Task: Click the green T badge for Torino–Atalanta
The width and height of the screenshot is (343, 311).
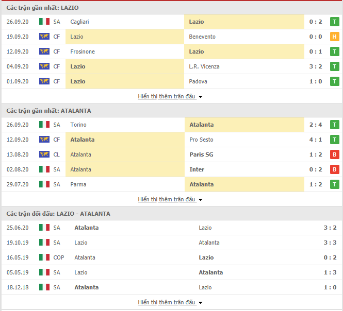Action: click(335, 125)
